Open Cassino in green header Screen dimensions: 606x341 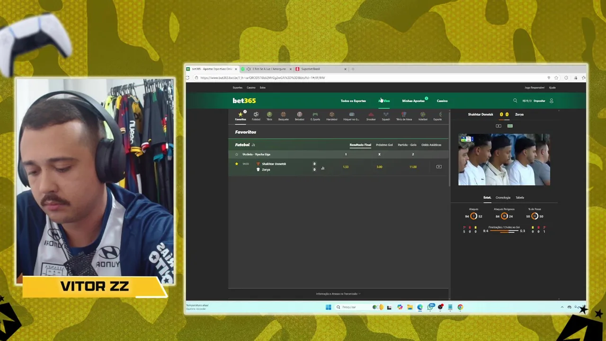[x=442, y=101]
